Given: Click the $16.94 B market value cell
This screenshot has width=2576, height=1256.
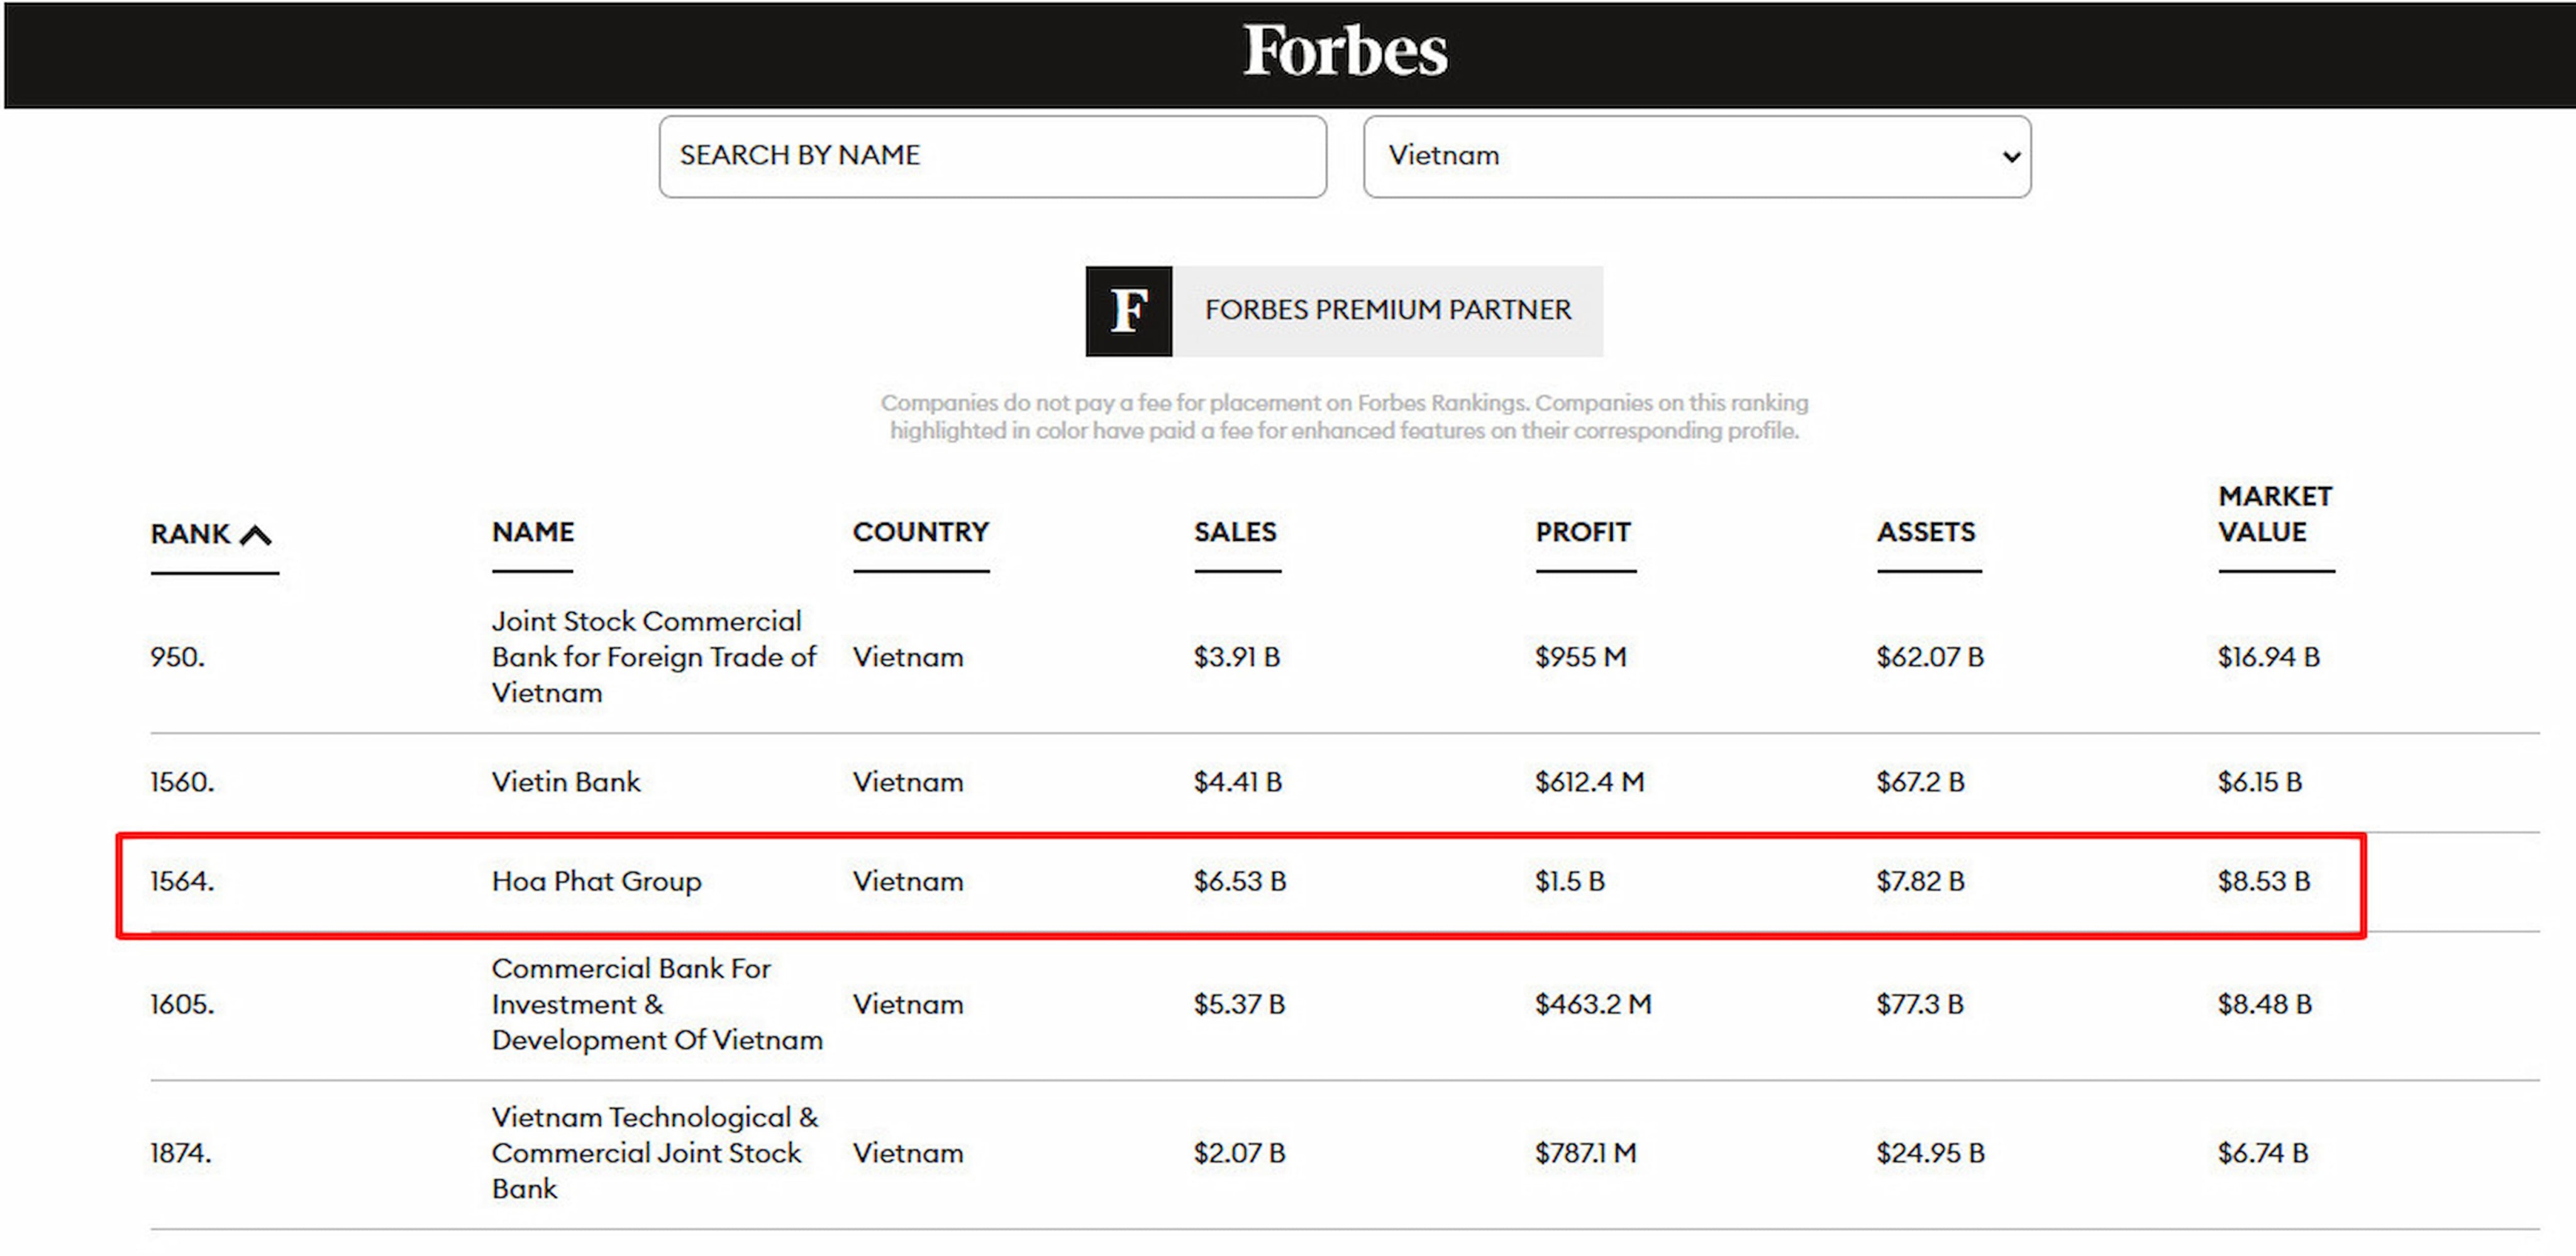Looking at the screenshot, I should [2268, 657].
